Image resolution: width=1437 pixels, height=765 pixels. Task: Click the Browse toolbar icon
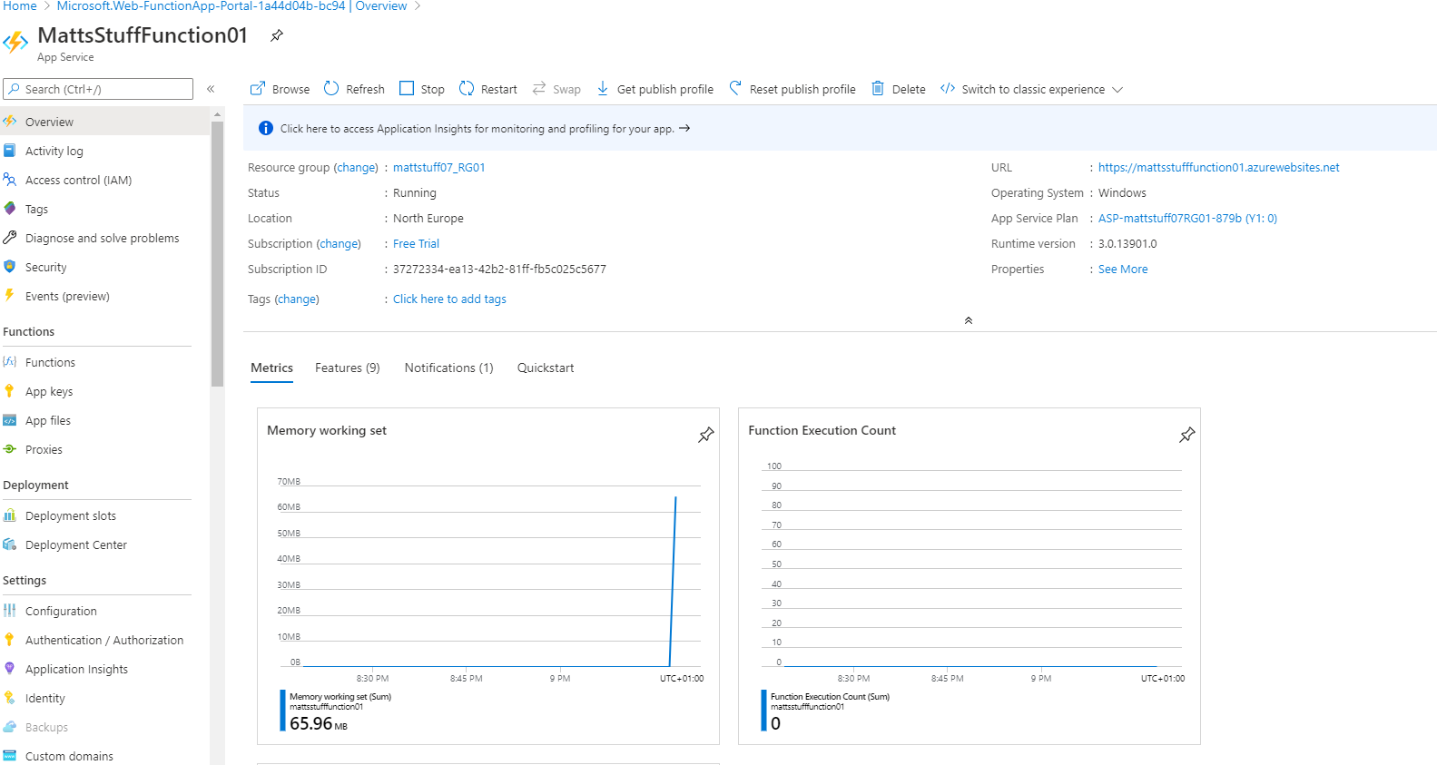[258, 88]
